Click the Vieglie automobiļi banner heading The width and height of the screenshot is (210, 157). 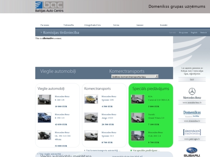[x=58, y=71]
